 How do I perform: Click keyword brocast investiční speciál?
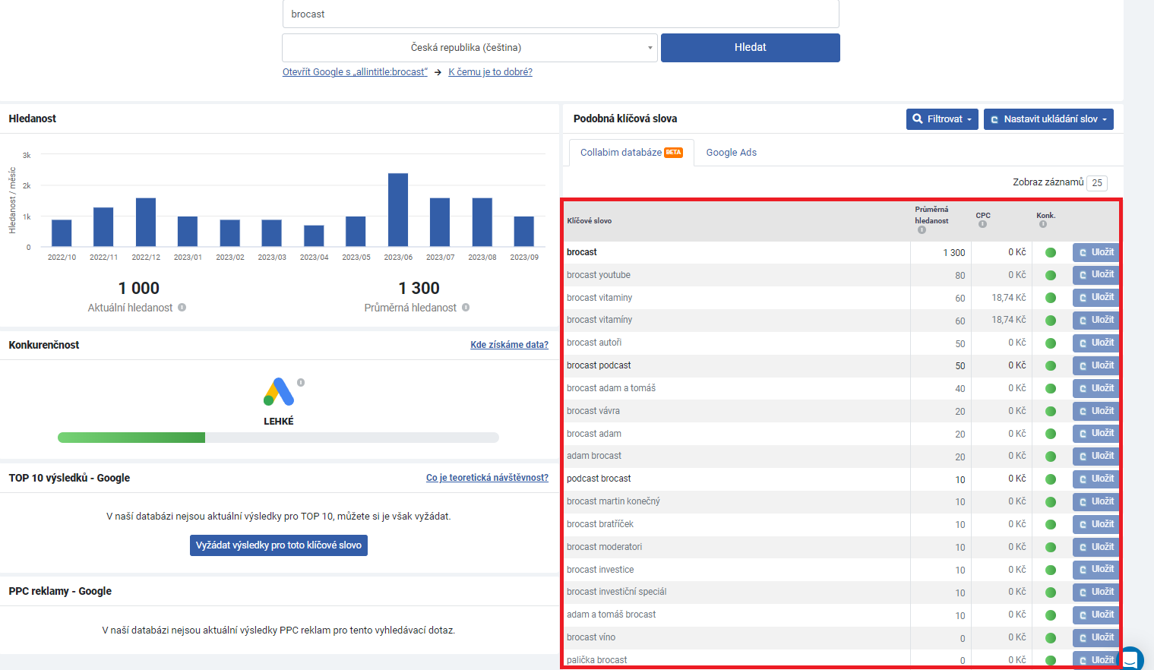pos(616,592)
